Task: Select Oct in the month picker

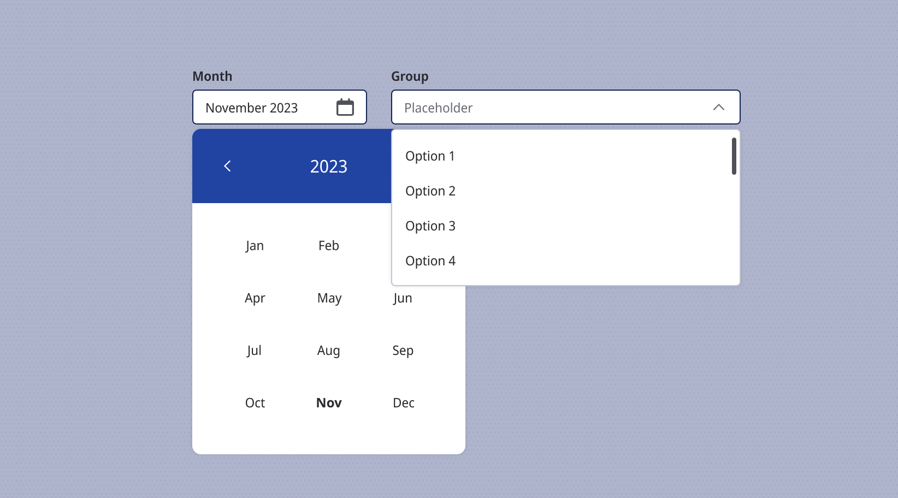Action: pos(254,402)
